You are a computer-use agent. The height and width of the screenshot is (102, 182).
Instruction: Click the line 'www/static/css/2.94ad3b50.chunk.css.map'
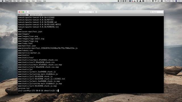38,67
